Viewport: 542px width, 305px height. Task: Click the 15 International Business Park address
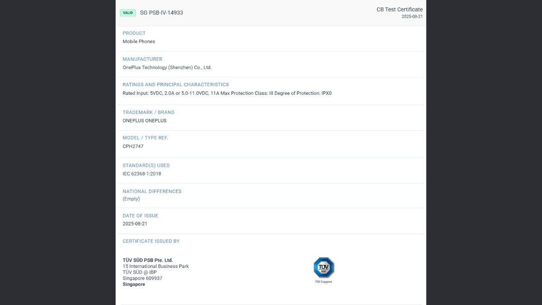tap(156, 266)
